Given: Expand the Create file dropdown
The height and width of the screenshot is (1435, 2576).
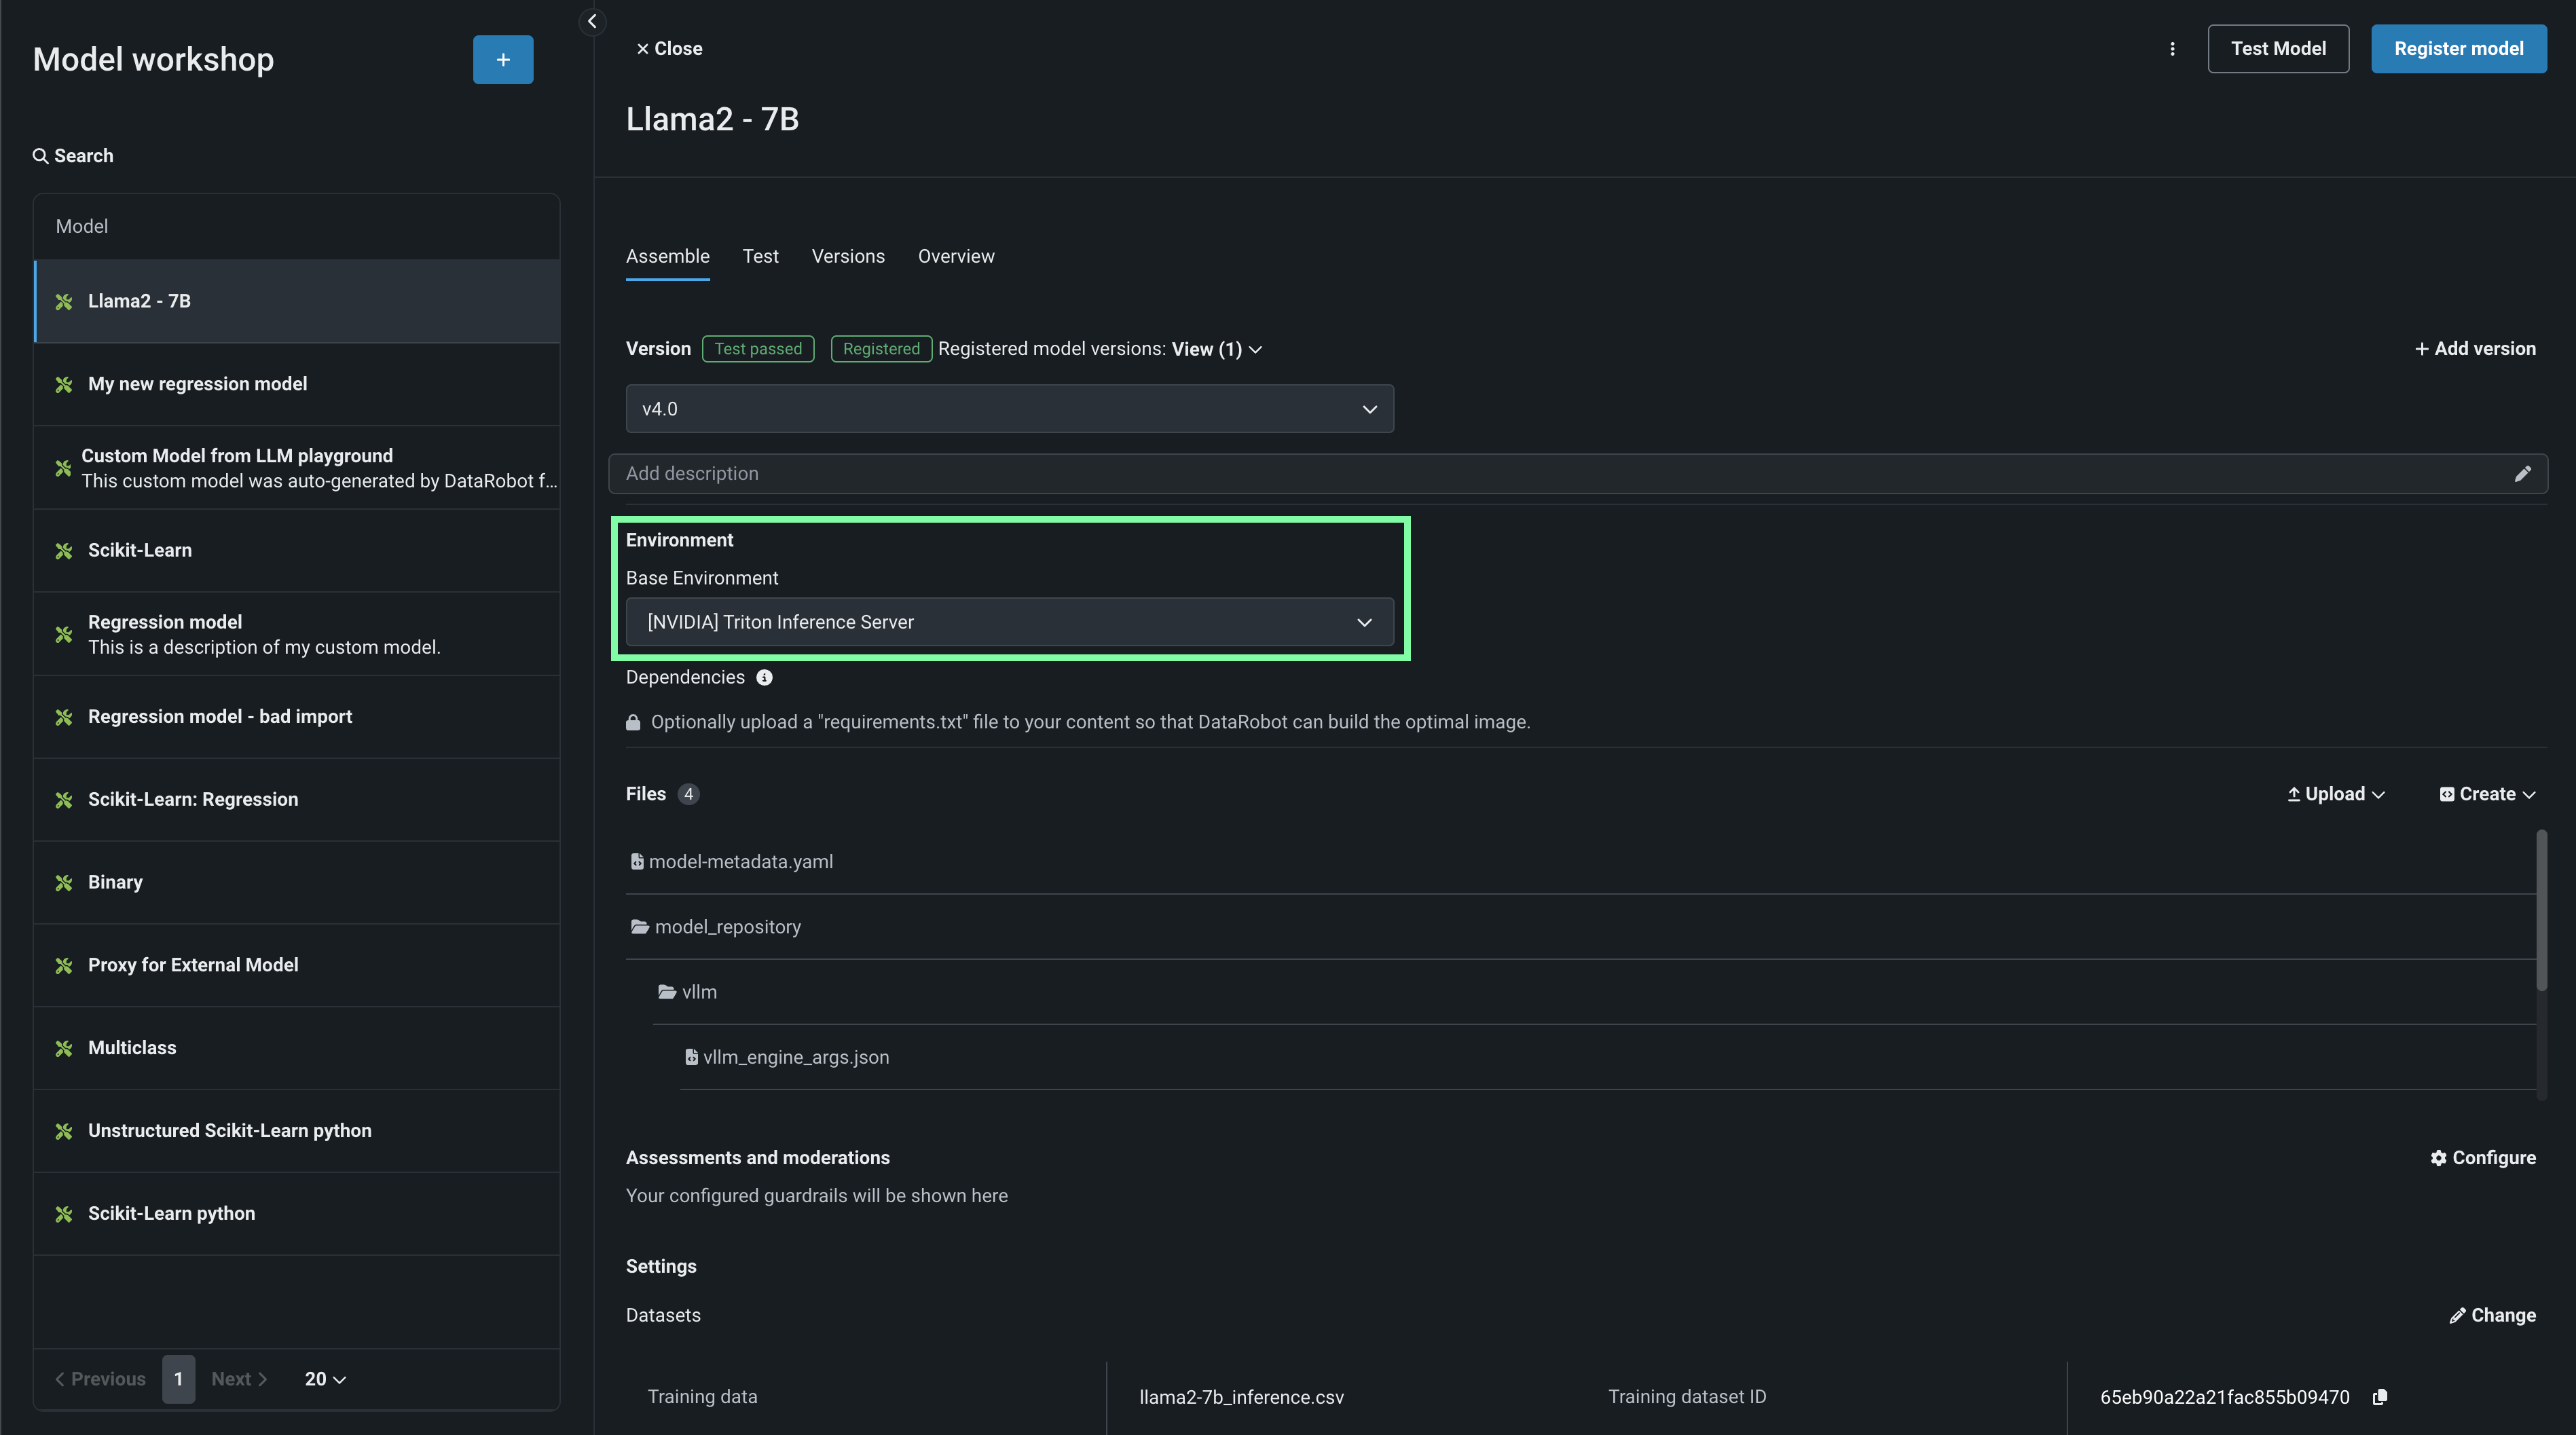Looking at the screenshot, I should click(x=2487, y=794).
